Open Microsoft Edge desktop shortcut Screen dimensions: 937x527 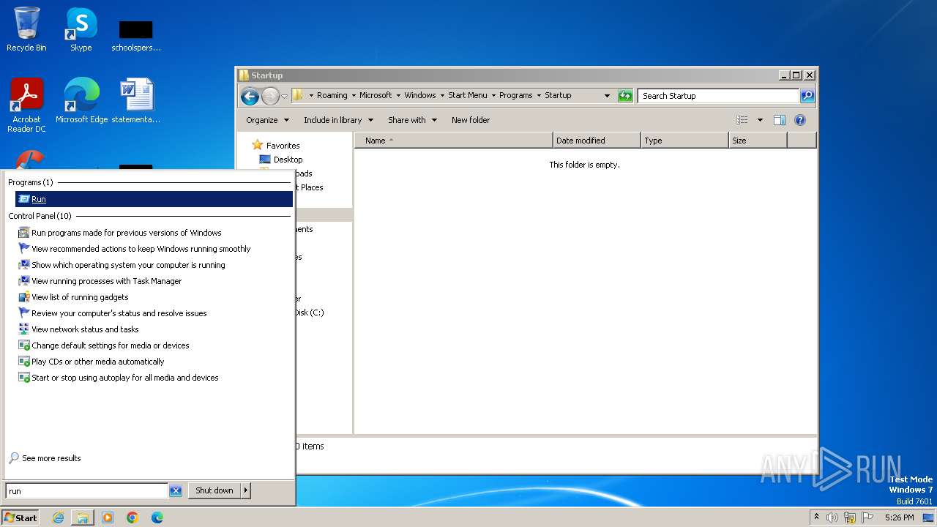[81, 100]
